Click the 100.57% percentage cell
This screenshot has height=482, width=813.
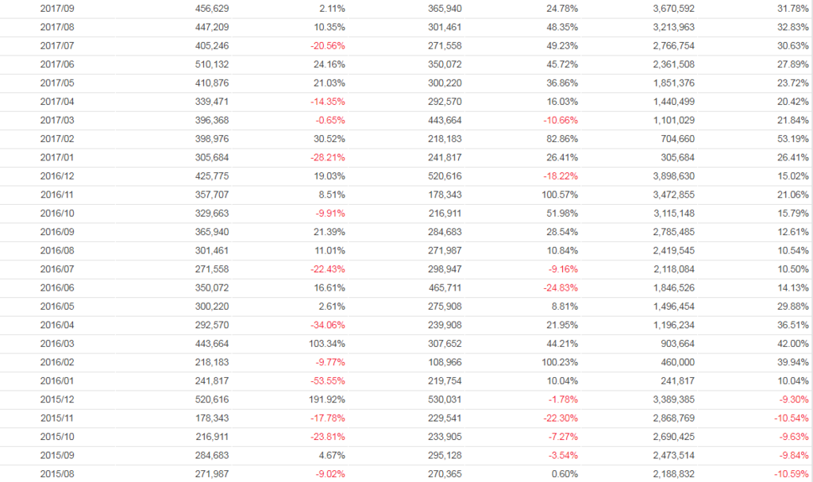[560, 195]
